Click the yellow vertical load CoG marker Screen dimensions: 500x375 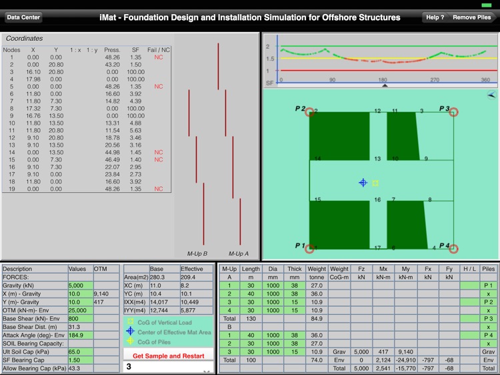[375, 183]
